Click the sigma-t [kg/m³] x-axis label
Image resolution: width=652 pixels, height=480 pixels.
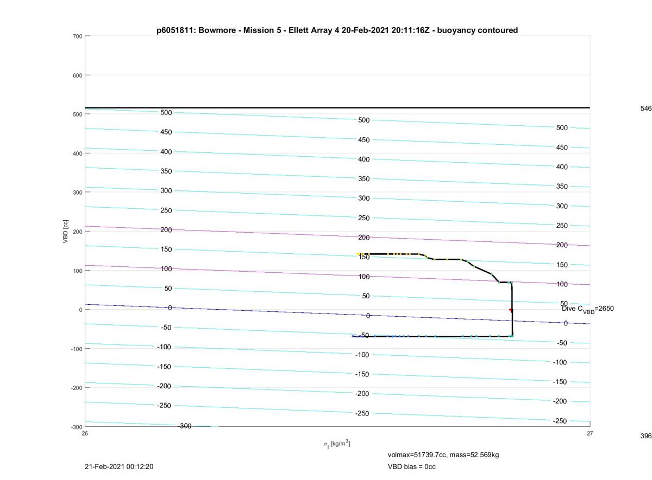tap(337, 444)
